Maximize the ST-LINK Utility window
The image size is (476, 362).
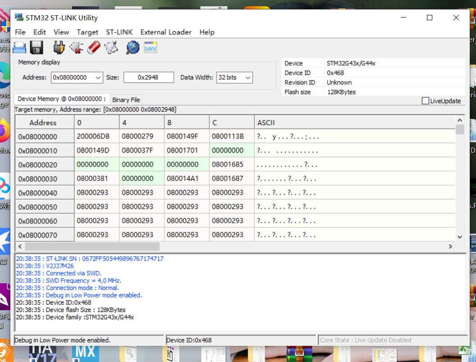click(429, 18)
